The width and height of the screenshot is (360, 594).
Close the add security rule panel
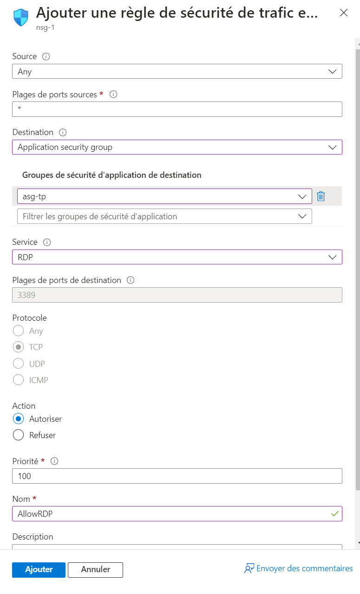coord(344,13)
